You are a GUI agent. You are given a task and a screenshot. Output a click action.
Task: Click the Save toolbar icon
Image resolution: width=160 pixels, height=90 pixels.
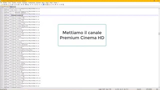tap(5, 4)
